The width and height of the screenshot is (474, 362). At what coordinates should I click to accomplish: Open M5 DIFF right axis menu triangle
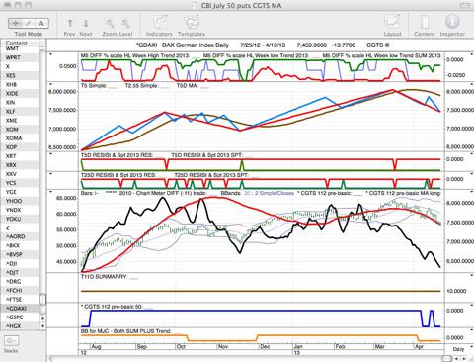pyautogui.click(x=471, y=54)
